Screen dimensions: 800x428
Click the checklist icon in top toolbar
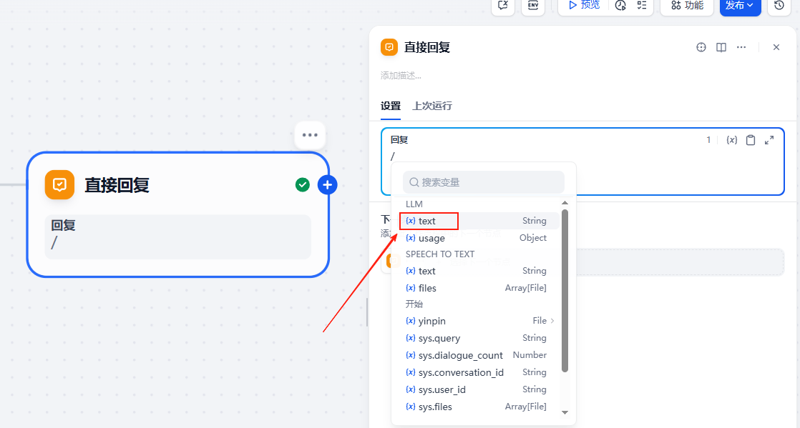642,5
